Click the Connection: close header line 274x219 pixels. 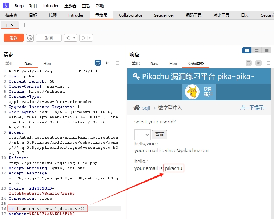pos(30,199)
